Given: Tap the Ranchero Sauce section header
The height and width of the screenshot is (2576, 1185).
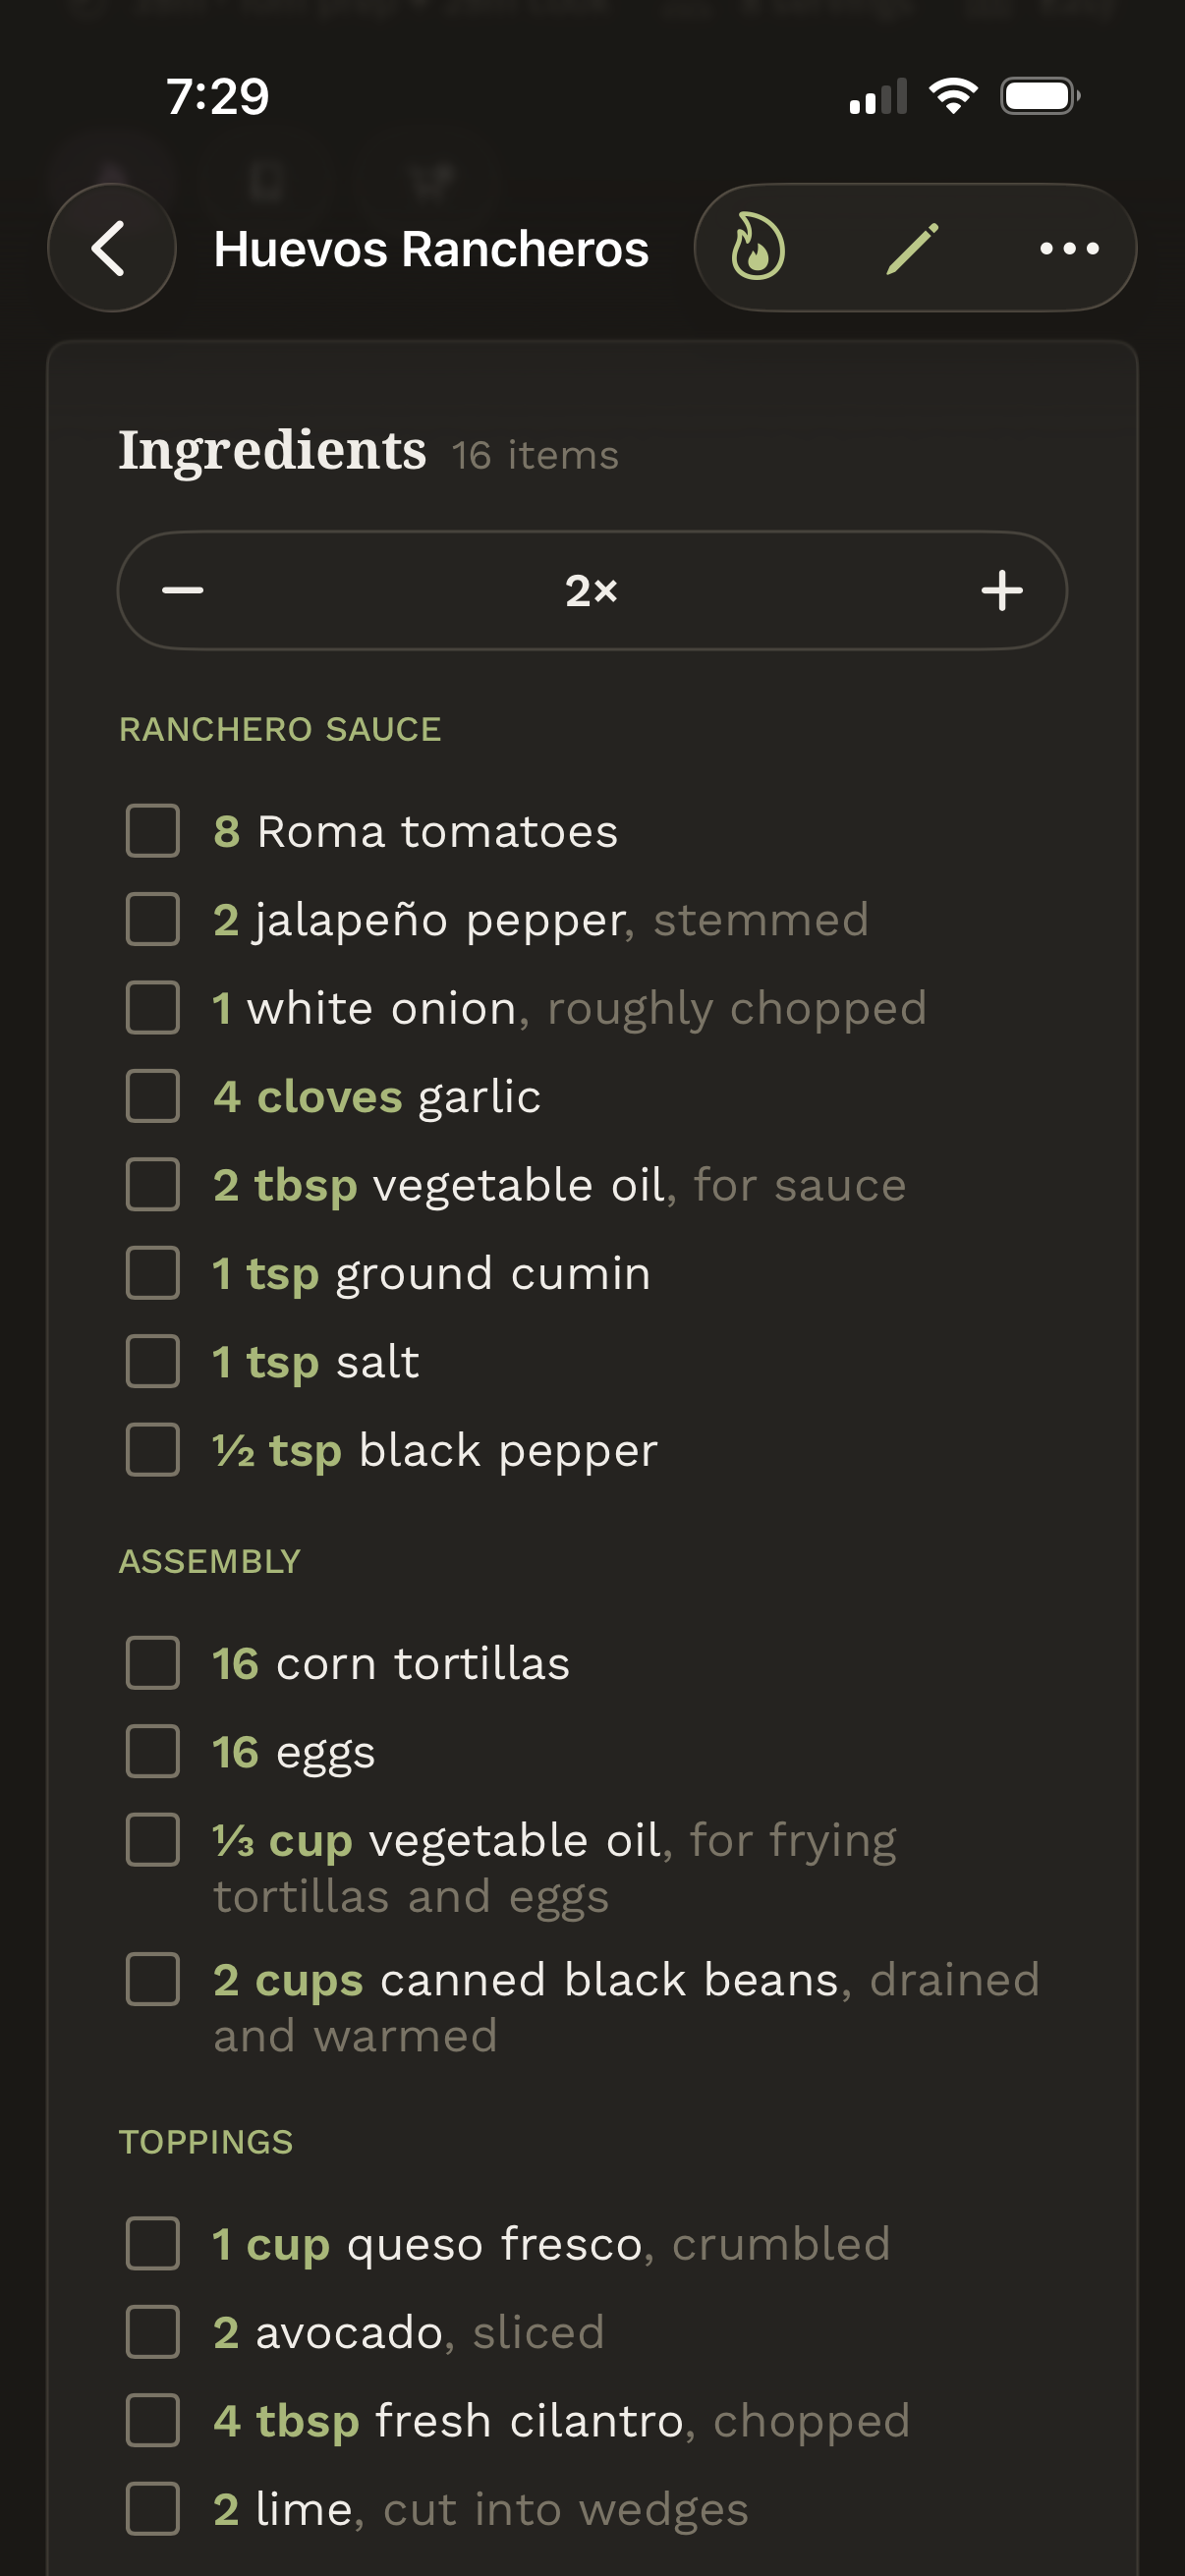Looking at the screenshot, I should 280,730.
